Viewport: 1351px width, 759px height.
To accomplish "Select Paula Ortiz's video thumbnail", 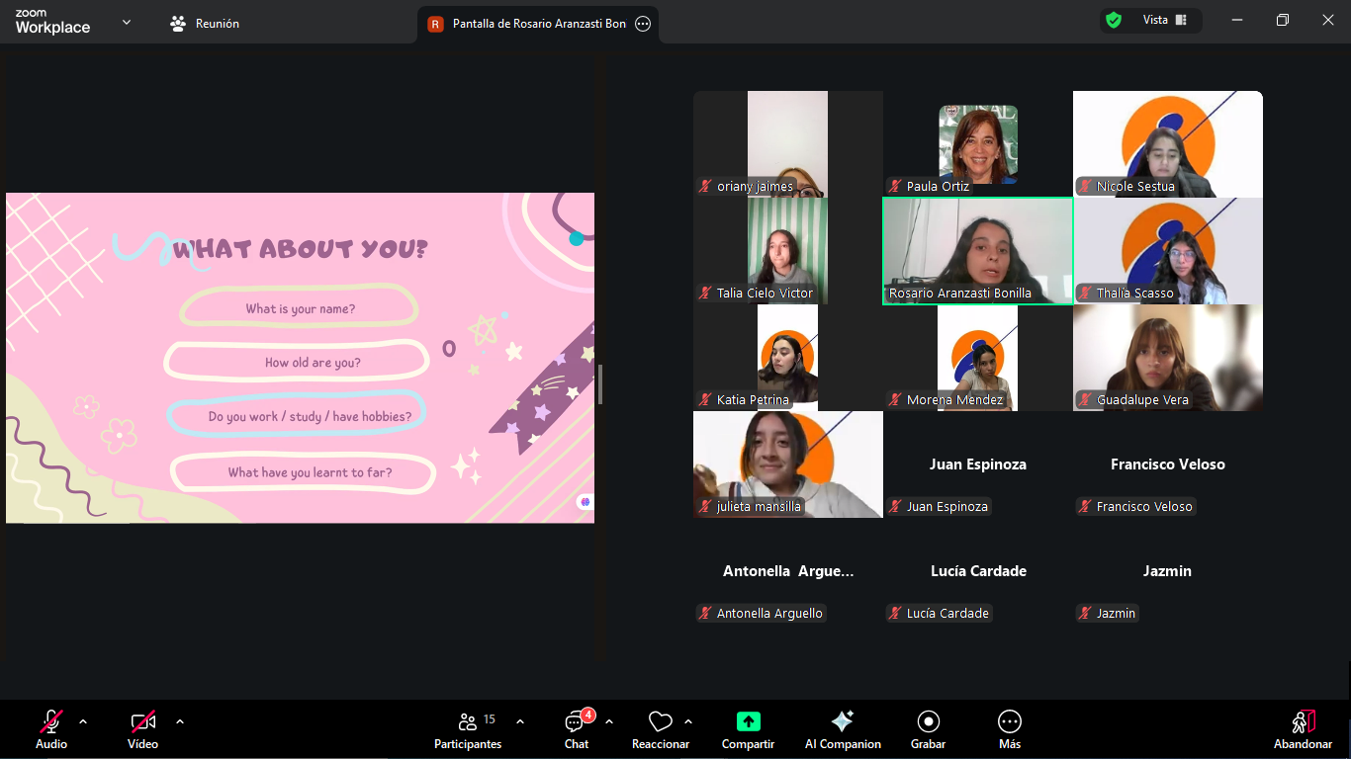I will 977,144.
